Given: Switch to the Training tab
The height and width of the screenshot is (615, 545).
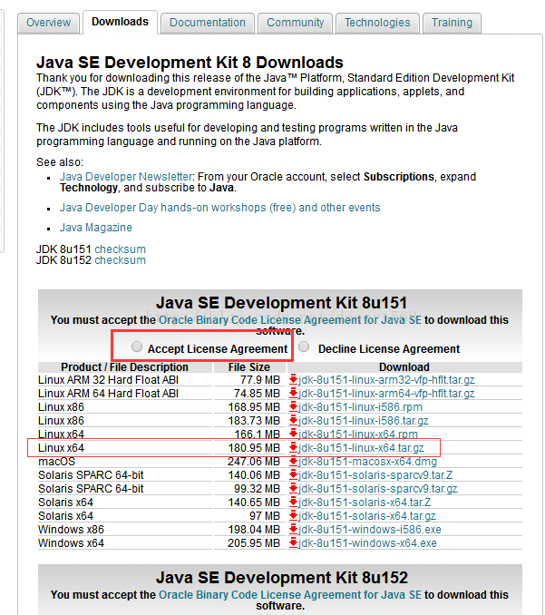Looking at the screenshot, I should click(452, 23).
